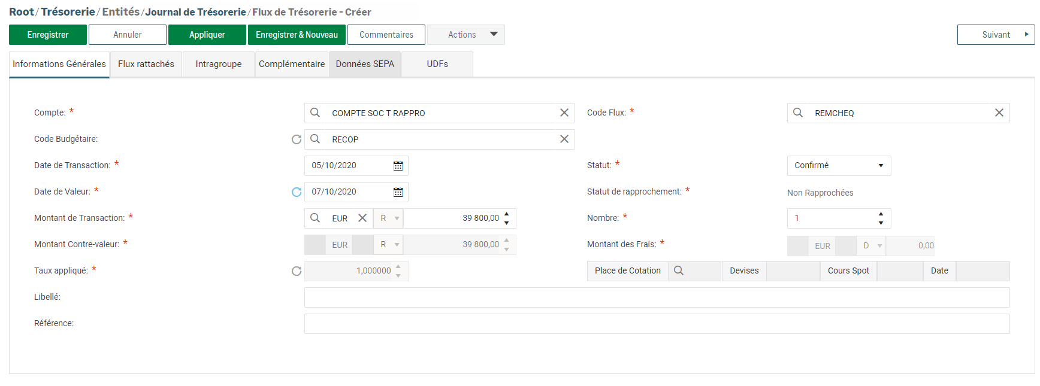Open calendar for Date de Transaction

tap(398, 166)
